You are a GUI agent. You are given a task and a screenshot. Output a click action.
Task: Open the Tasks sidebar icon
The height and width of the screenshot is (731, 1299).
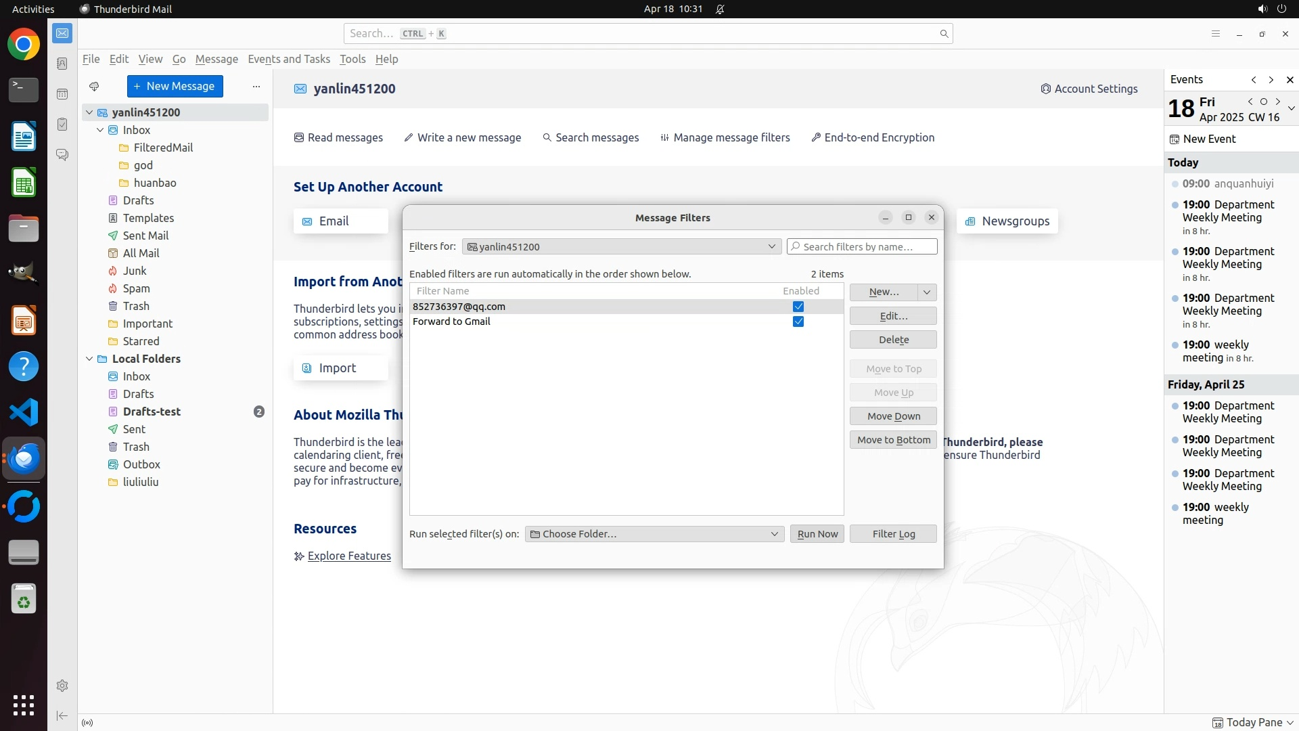point(62,125)
